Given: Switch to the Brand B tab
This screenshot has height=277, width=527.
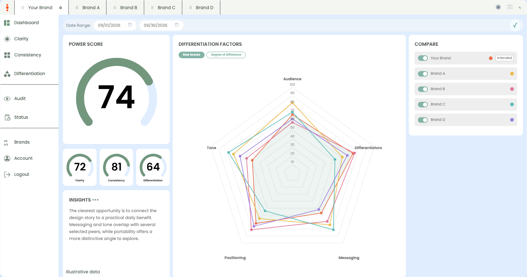Looking at the screenshot, I should [x=125, y=7].
